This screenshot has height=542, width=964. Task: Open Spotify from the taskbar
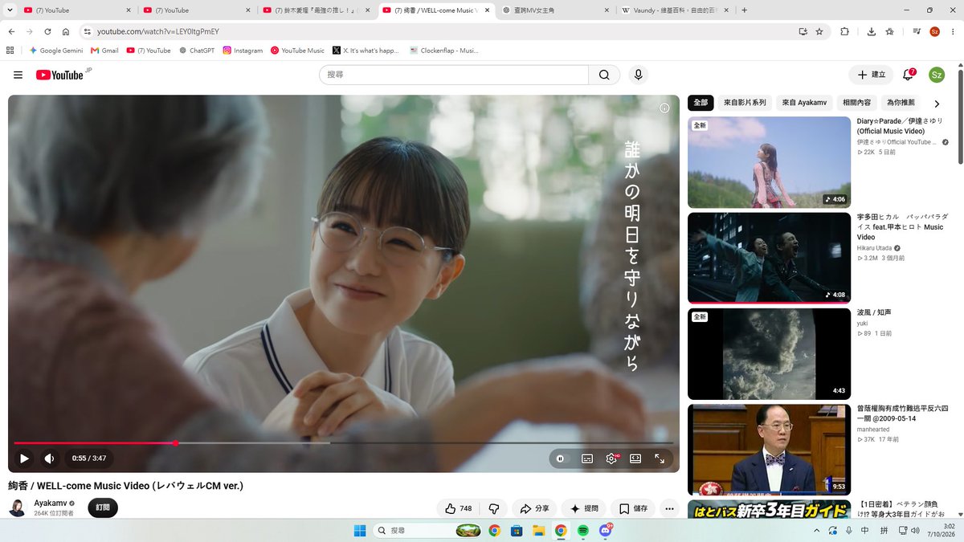coord(583,531)
